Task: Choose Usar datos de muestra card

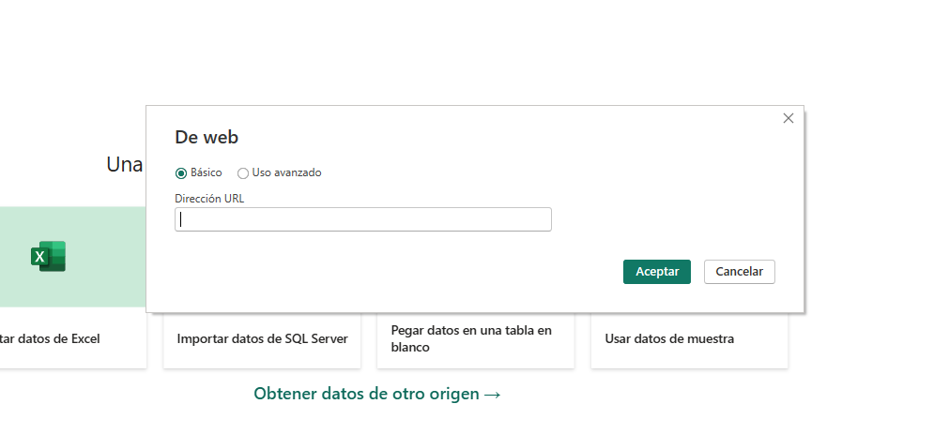Action: (668, 338)
